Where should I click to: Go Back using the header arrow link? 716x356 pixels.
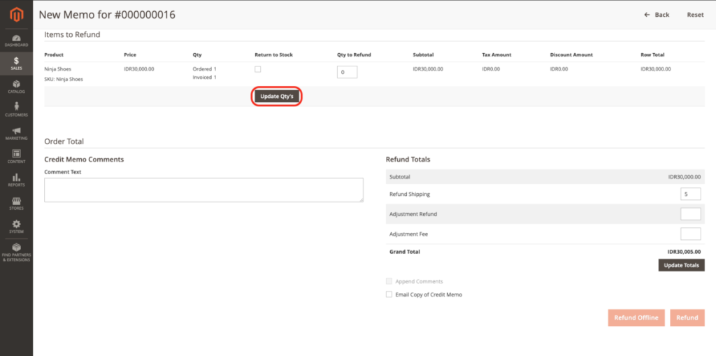click(657, 15)
